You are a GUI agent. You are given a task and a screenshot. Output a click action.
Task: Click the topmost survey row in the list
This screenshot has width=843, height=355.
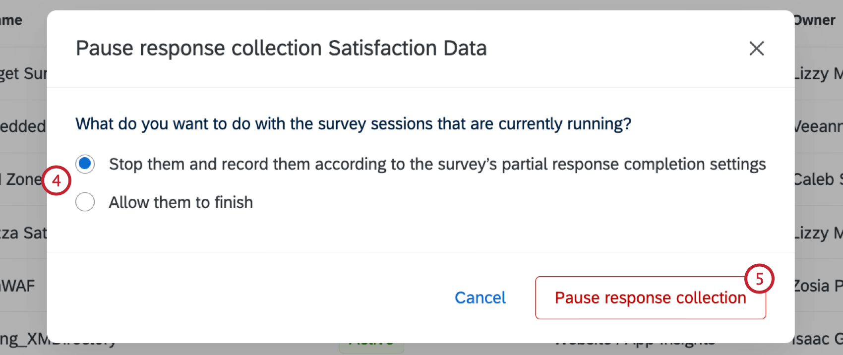(22, 73)
